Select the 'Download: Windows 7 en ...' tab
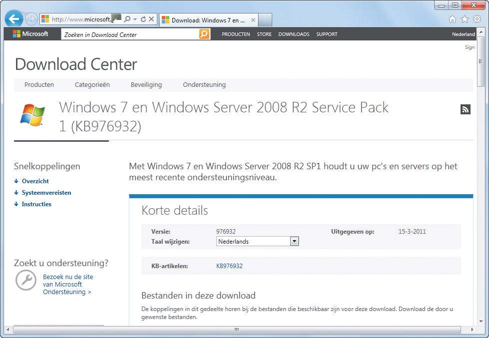 click(x=208, y=20)
